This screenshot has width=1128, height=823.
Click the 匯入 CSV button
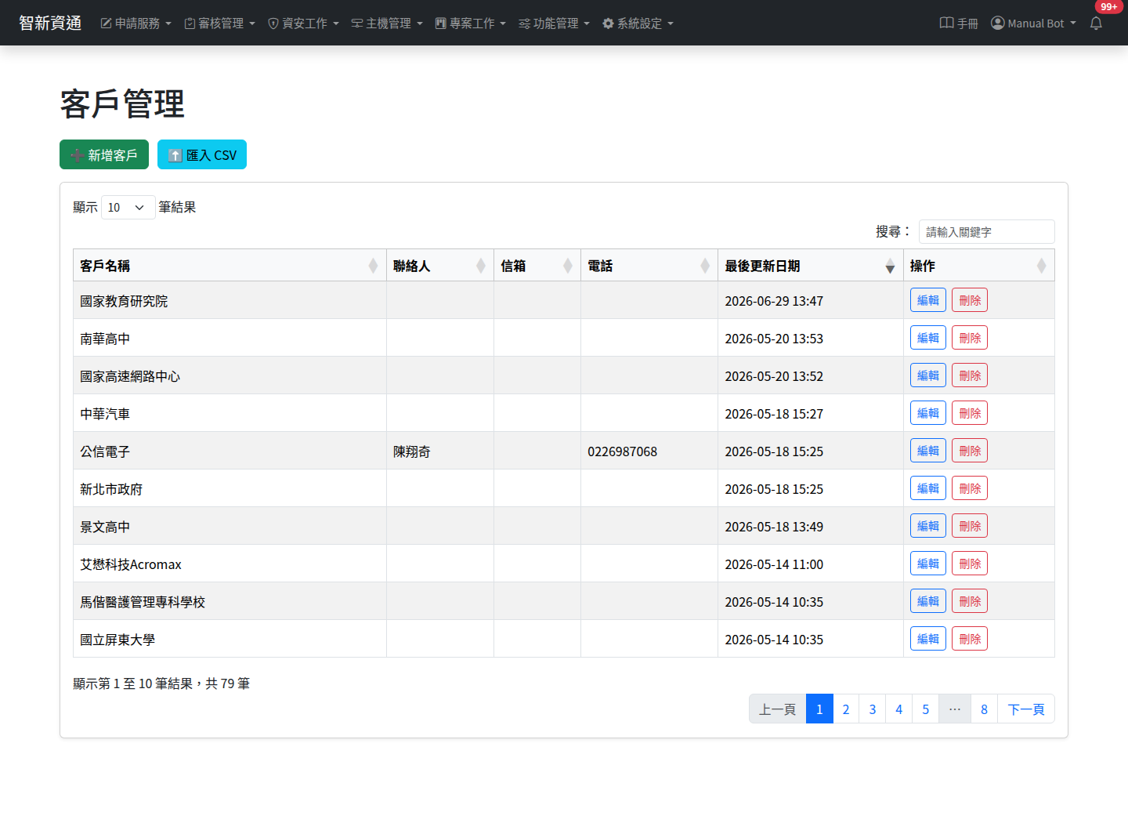click(202, 154)
